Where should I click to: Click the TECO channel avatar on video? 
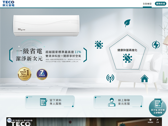tap(9, 120)
